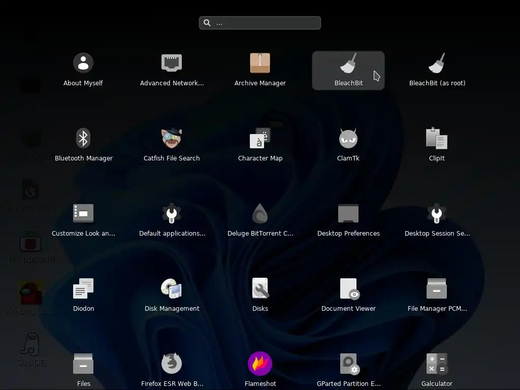Launch Catfish File Search

(x=172, y=145)
